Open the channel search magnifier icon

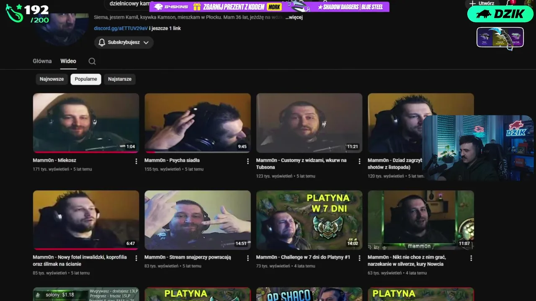(92, 61)
